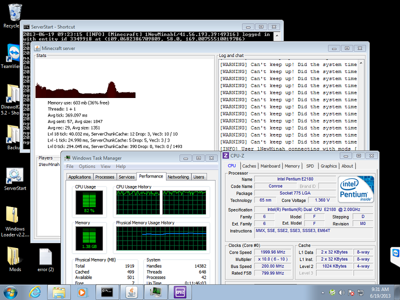Click the Socket 775 LGA package value
Viewport: 400px width, 300px height.
tap(295, 193)
